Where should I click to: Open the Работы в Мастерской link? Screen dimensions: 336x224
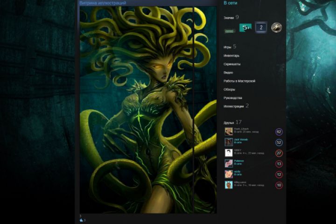239,81
